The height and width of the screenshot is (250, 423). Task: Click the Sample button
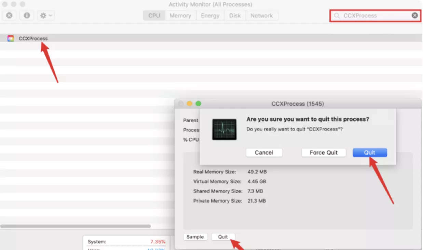pos(195,237)
